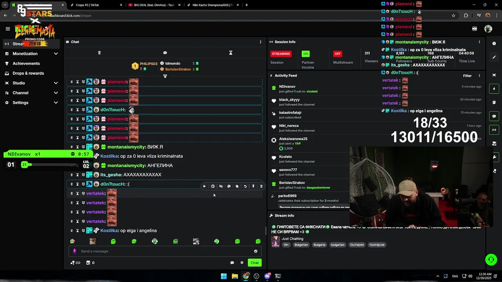Click the store icon below message box
502x282 pixels.
88,263
